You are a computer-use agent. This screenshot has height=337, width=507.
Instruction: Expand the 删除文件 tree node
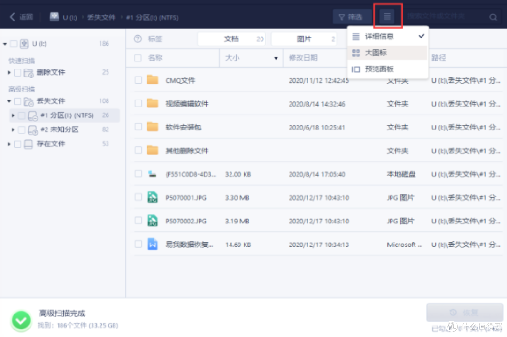point(9,72)
